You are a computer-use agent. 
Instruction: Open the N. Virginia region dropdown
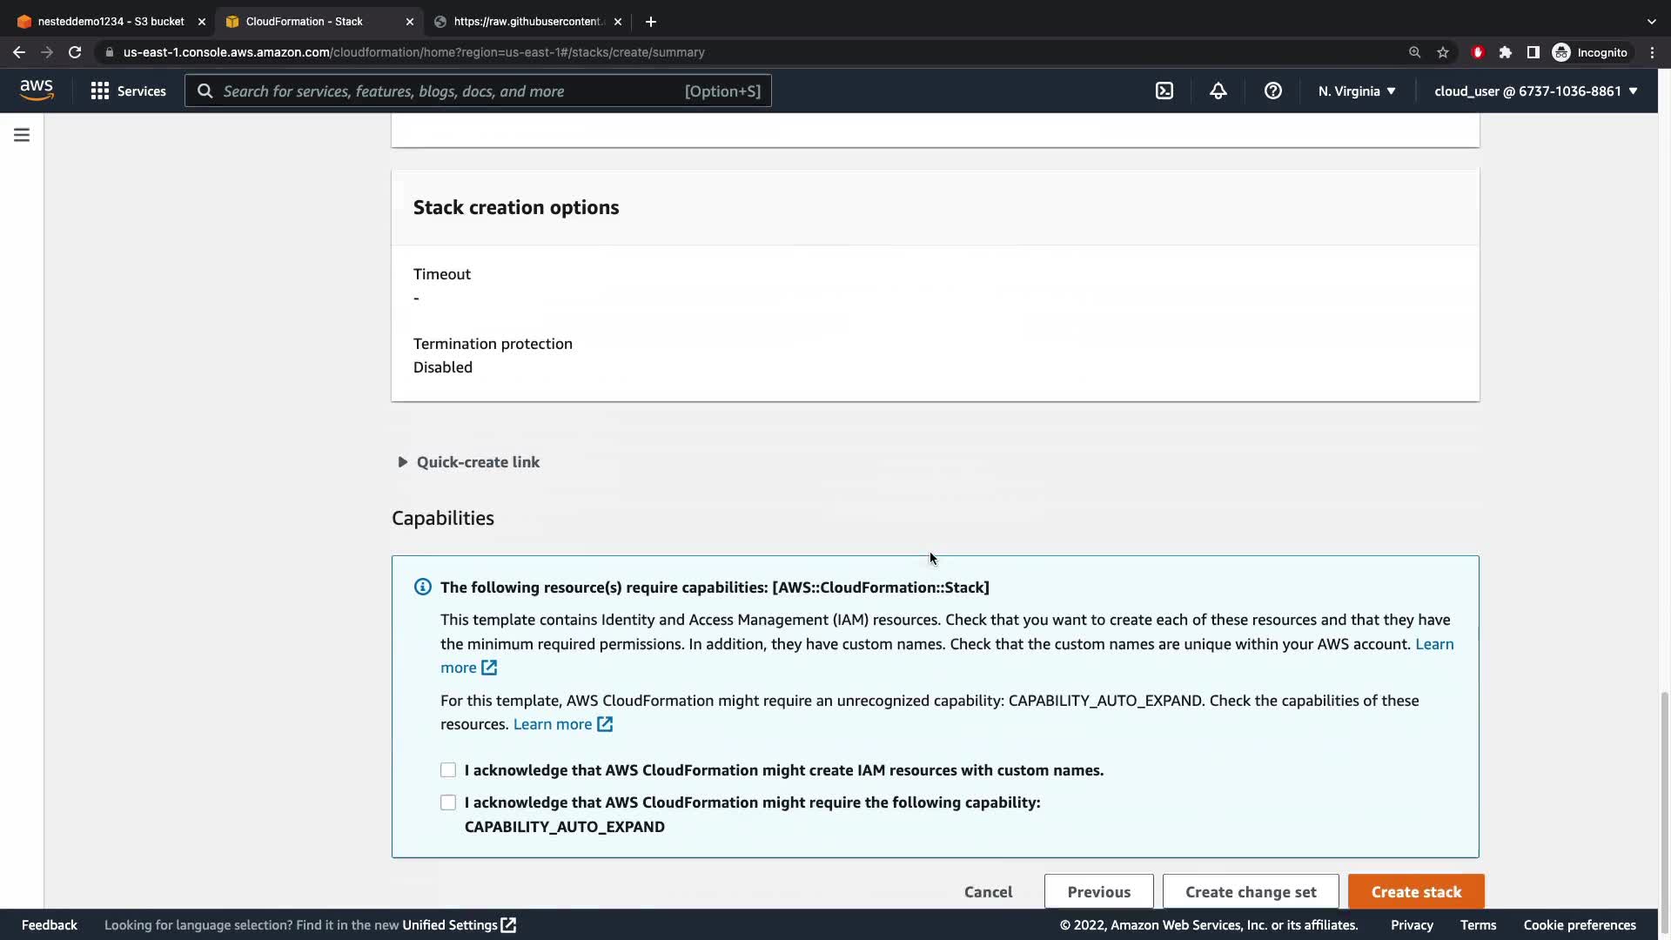click(x=1357, y=91)
